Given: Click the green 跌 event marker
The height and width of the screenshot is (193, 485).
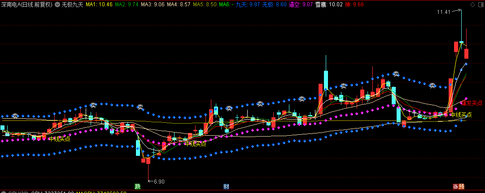Looking at the screenshot, I should point(137,187).
